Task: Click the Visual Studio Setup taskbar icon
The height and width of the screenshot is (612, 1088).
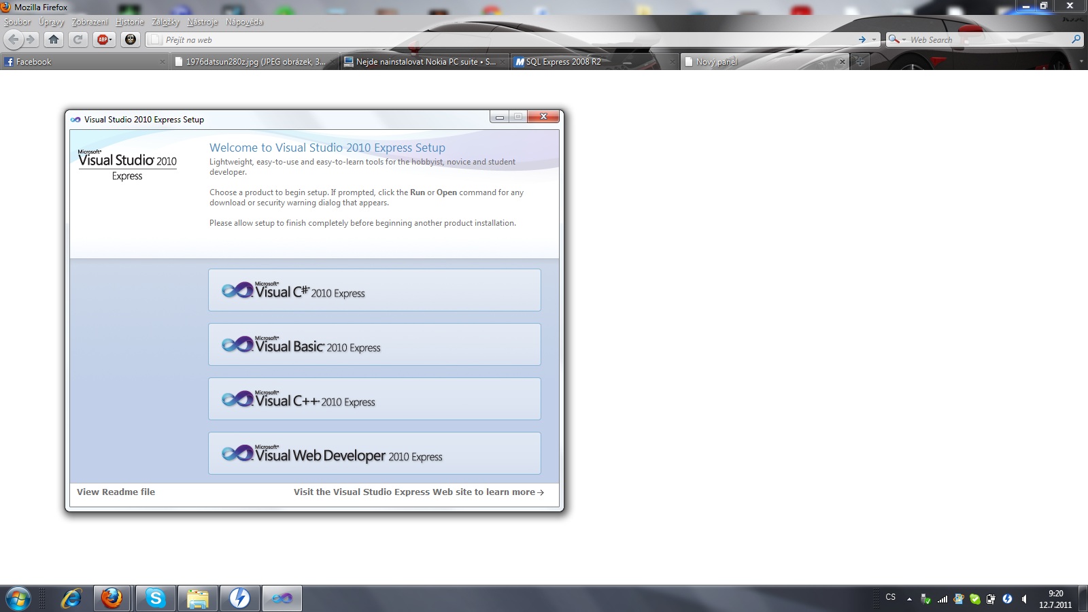Action: point(282,599)
